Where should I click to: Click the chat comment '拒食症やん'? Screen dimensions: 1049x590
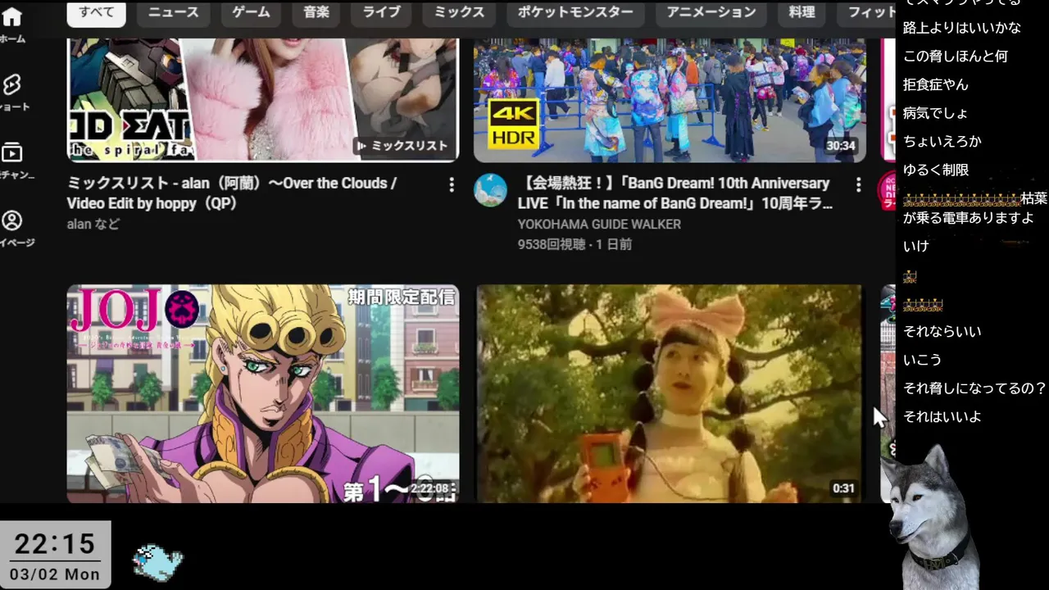tap(935, 84)
